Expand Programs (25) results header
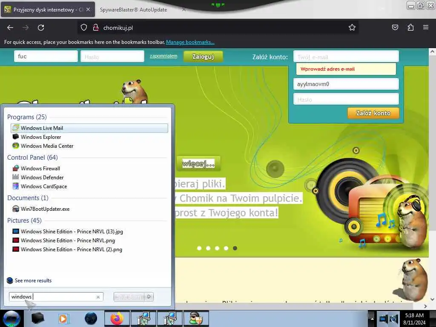This screenshot has height=327, width=436. point(27,117)
